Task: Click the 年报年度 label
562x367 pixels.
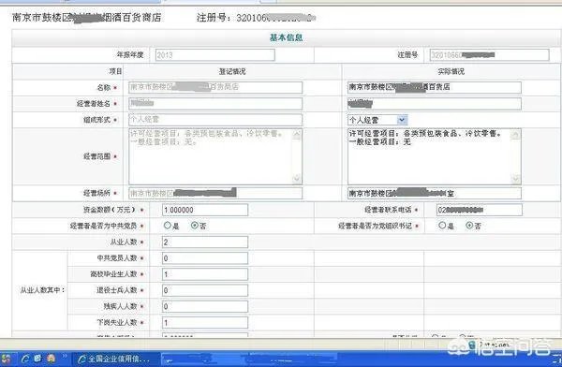Action: tap(130, 55)
